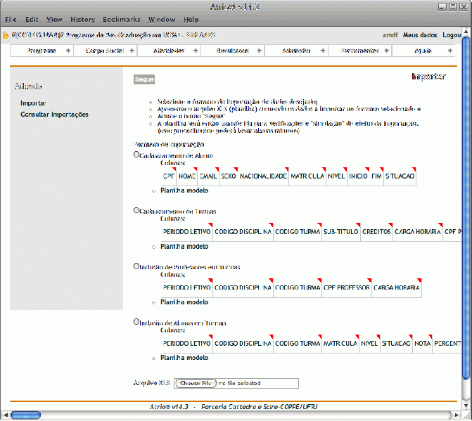Open the Bookmarks menu
Screen dimensions: 472x421
tap(121, 20)
